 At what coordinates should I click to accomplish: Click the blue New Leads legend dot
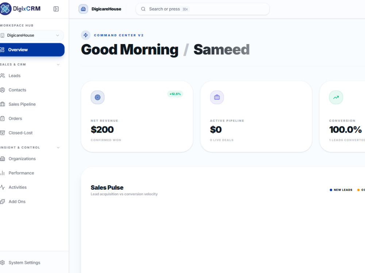(x=331, y=190)
